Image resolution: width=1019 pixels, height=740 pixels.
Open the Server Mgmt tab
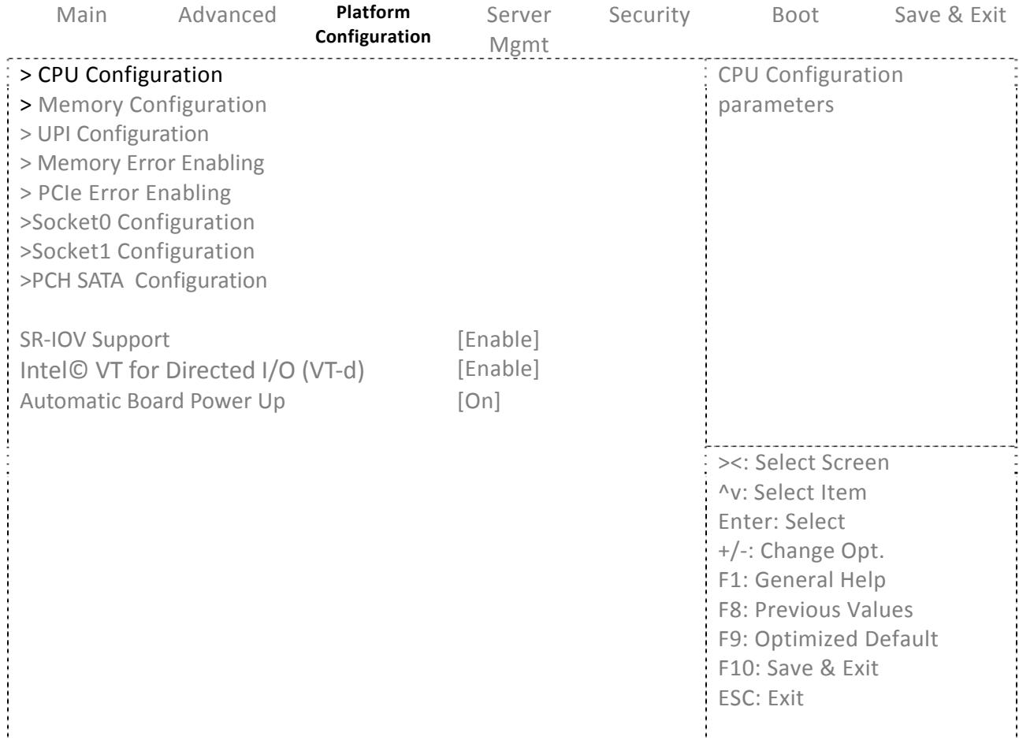pos(519,30)
